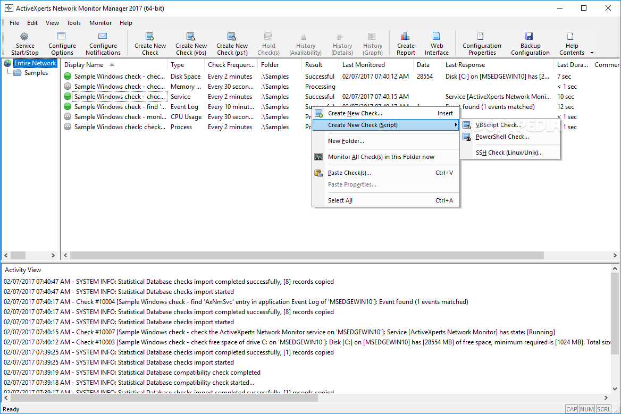
Task: Open the Help menu
Action: [x=126, y=23]
